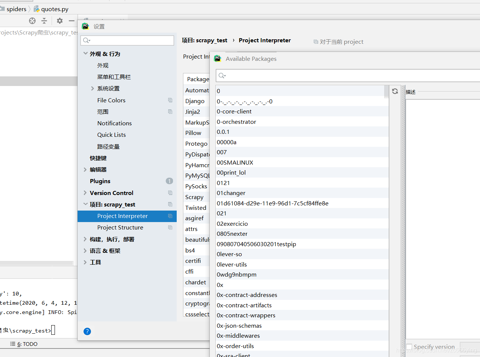This screenshot has height=357, width=480.
Task: Click the search magnifier in Available Packages
Action: 222,76
